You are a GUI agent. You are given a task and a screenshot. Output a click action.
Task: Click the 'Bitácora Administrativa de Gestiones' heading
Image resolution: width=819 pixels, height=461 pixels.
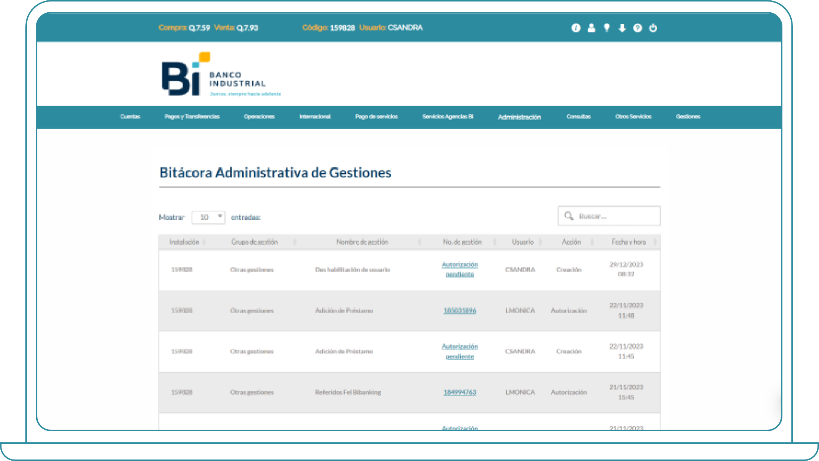pos(275,172)
